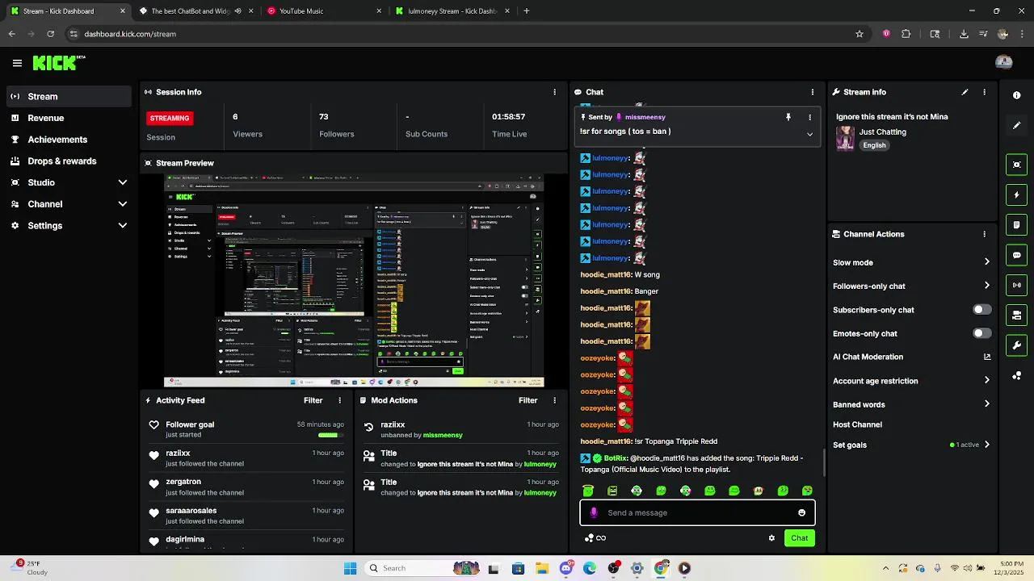This screenshot has width=1034, height=581.
Task: Toggle Emotes-only chat switch
Action: point(981,333)
